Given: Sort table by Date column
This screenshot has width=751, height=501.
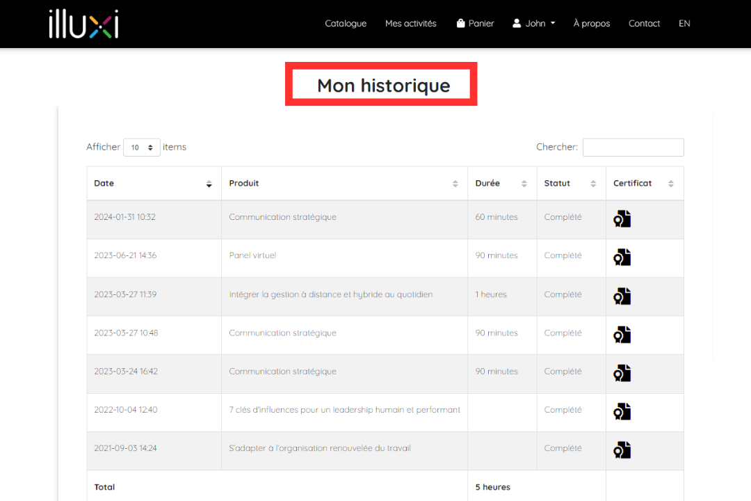Looking at the screenshot, I should (x=154, y=183).
